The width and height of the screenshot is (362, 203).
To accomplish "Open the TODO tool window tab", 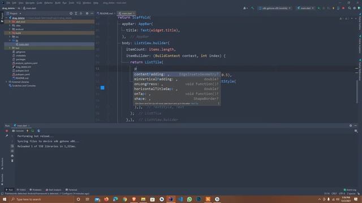I will [21, 190].
